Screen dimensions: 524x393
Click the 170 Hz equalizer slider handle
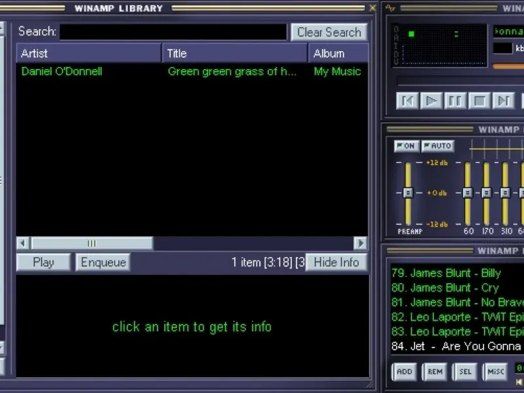click(x=487, y=193)
